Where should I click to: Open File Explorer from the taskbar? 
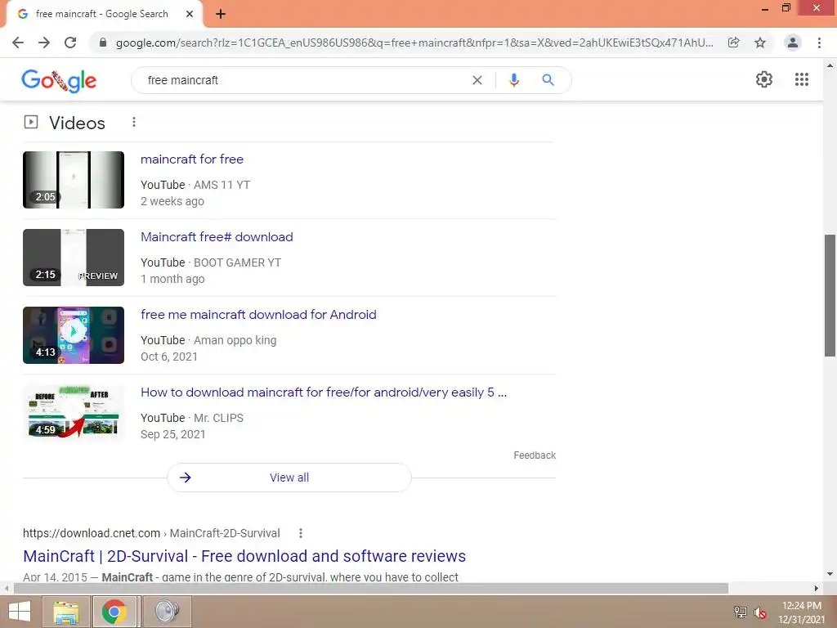tap(67, 612)
